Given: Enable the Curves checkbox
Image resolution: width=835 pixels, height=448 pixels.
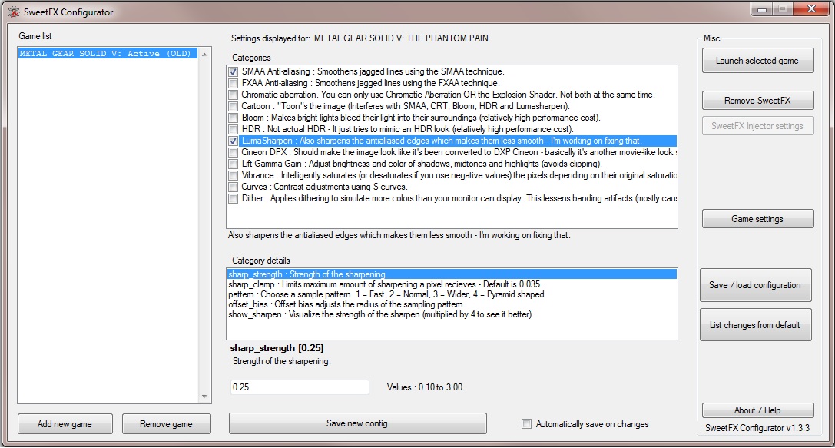Looking at the screenshot, I should 234,187.
